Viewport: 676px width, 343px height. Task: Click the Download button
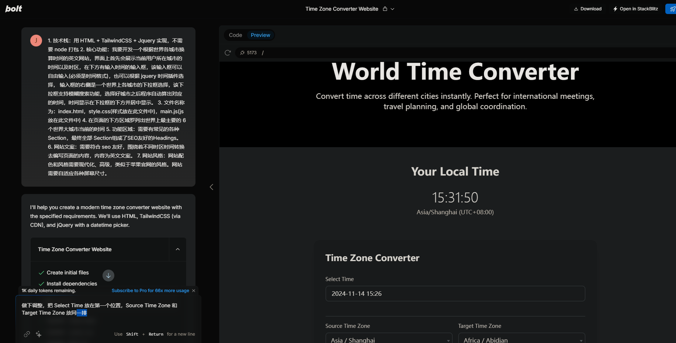point(587,9)
